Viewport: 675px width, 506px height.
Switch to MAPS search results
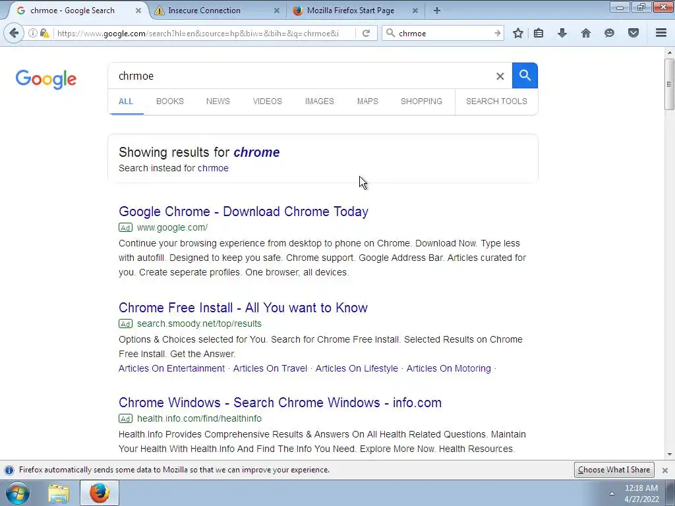pos(368,101)
